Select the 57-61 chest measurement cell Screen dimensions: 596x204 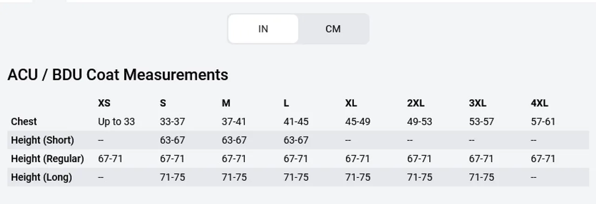click(543, 122)
